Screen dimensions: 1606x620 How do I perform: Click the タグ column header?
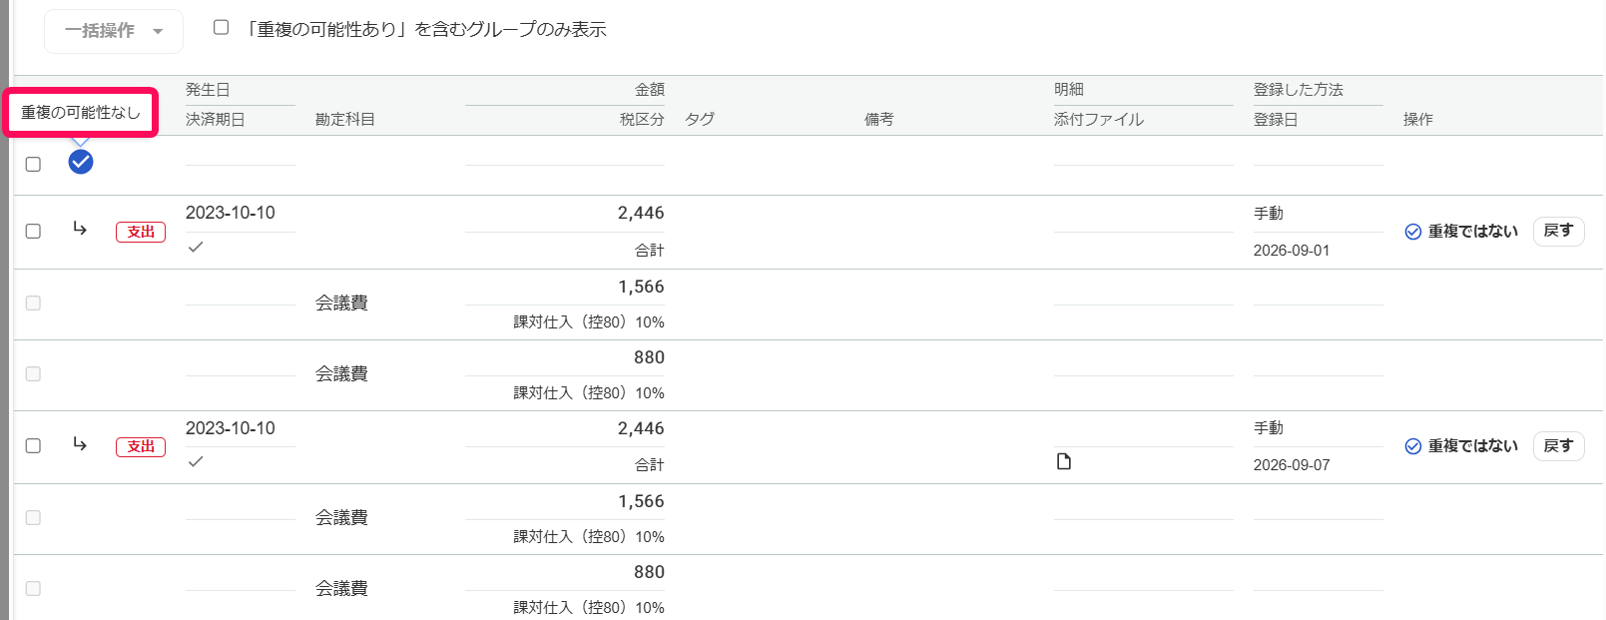pyautogui.click(x=700, y=120)
